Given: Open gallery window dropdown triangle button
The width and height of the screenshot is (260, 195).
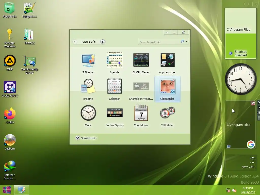Looking at the screenshot, I should [167, 32].
